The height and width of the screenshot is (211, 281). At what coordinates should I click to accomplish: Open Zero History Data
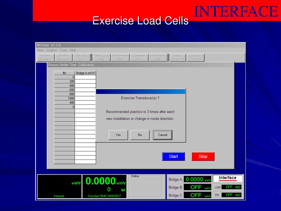pyautogui.click(x=158, y=58)
